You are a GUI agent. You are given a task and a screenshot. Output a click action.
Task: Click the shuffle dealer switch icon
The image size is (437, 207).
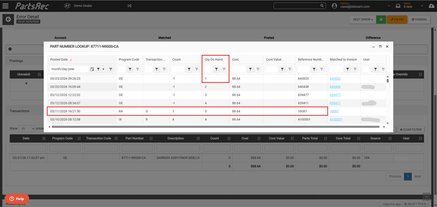click(130, 6)
